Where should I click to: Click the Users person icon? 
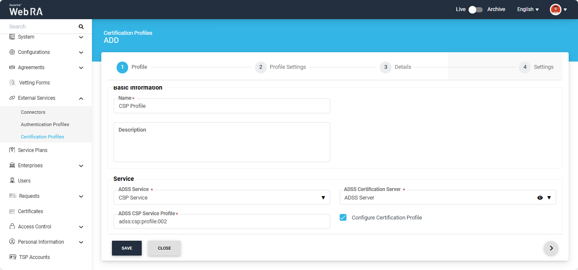point(12,180)
